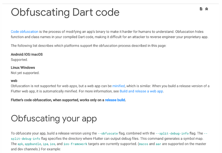The height and width of the screenshot is (153, 222).
Task: Open the Code obfuscation link
Action: (x=24, y=32)
